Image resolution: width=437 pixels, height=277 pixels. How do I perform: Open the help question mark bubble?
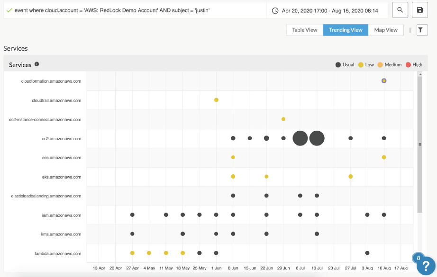click(x=426, y=266)
